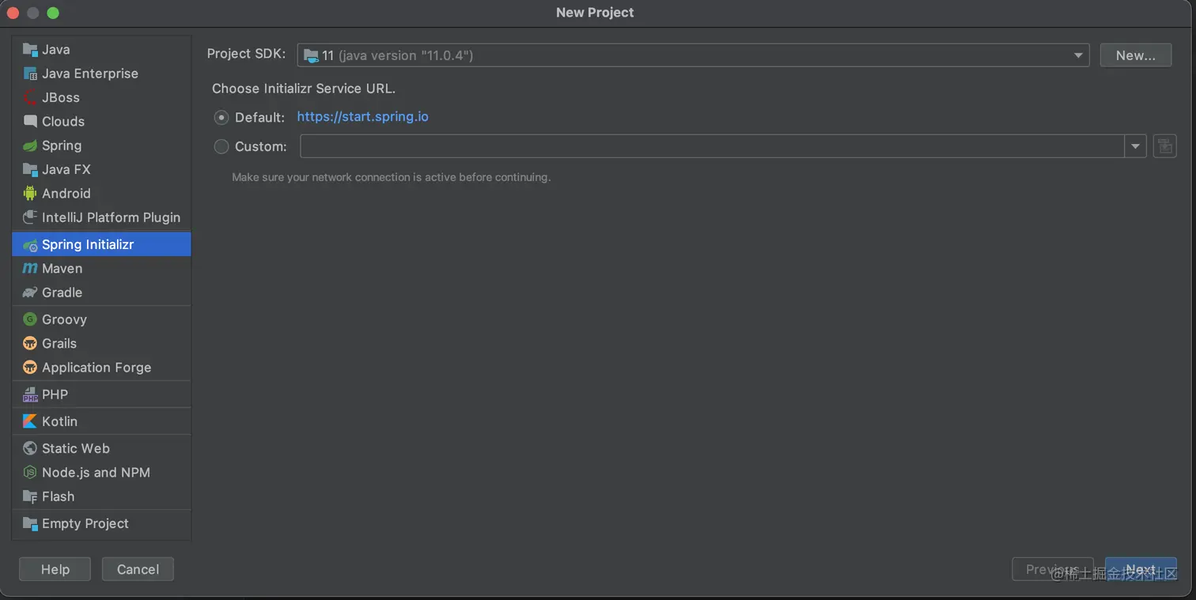
Task: Click the New Project window title
Action: point(595,13)
